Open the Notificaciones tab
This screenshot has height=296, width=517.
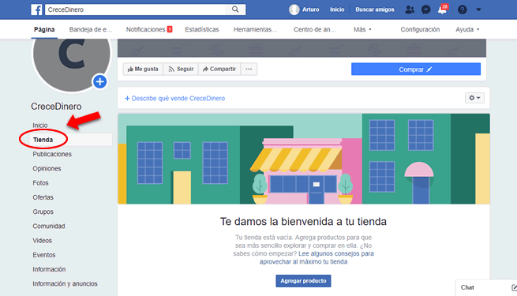pyautogui.click(x=149, y=29)
